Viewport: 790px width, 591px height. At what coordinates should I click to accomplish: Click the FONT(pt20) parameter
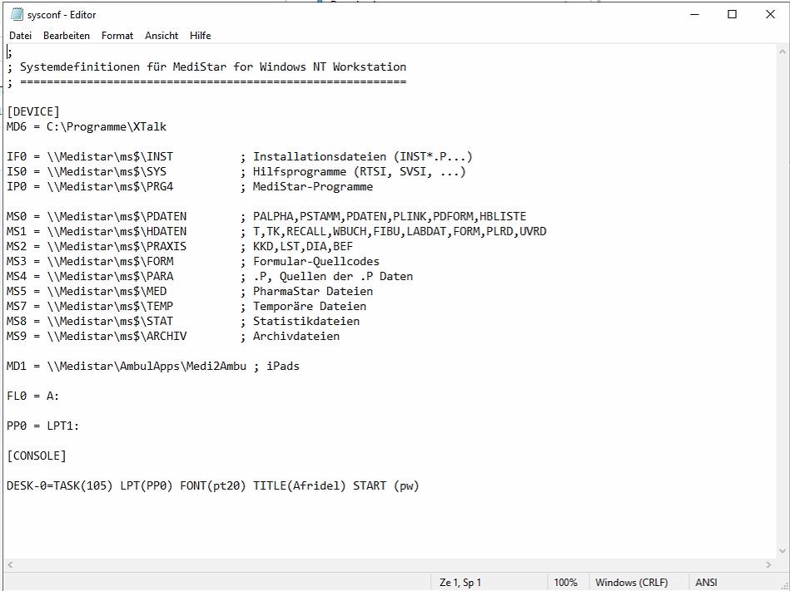pyautogui.click(x=213, y=486)
